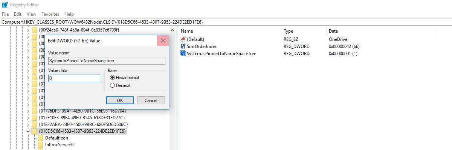This screenshot has width=452, height=150.
Task: Click the DefaultIcon subkey folder icon
Action: tap(41, 138)
